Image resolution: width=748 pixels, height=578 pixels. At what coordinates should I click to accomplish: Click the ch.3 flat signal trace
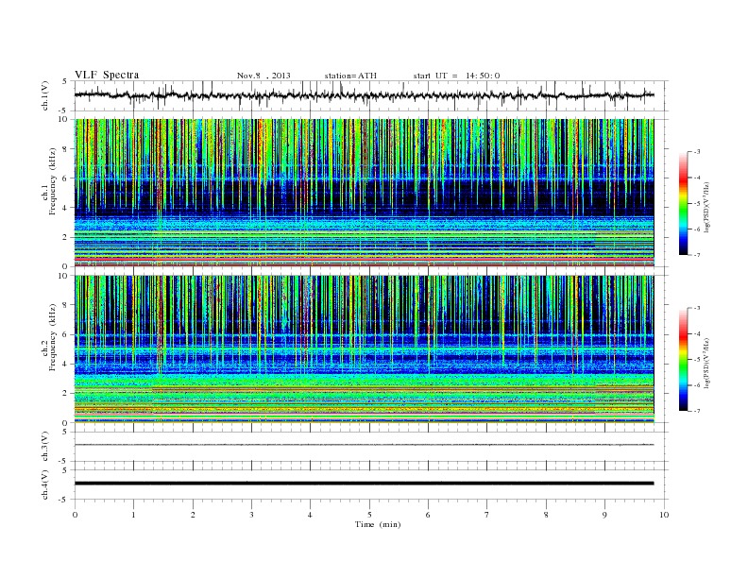coord(364,445)
